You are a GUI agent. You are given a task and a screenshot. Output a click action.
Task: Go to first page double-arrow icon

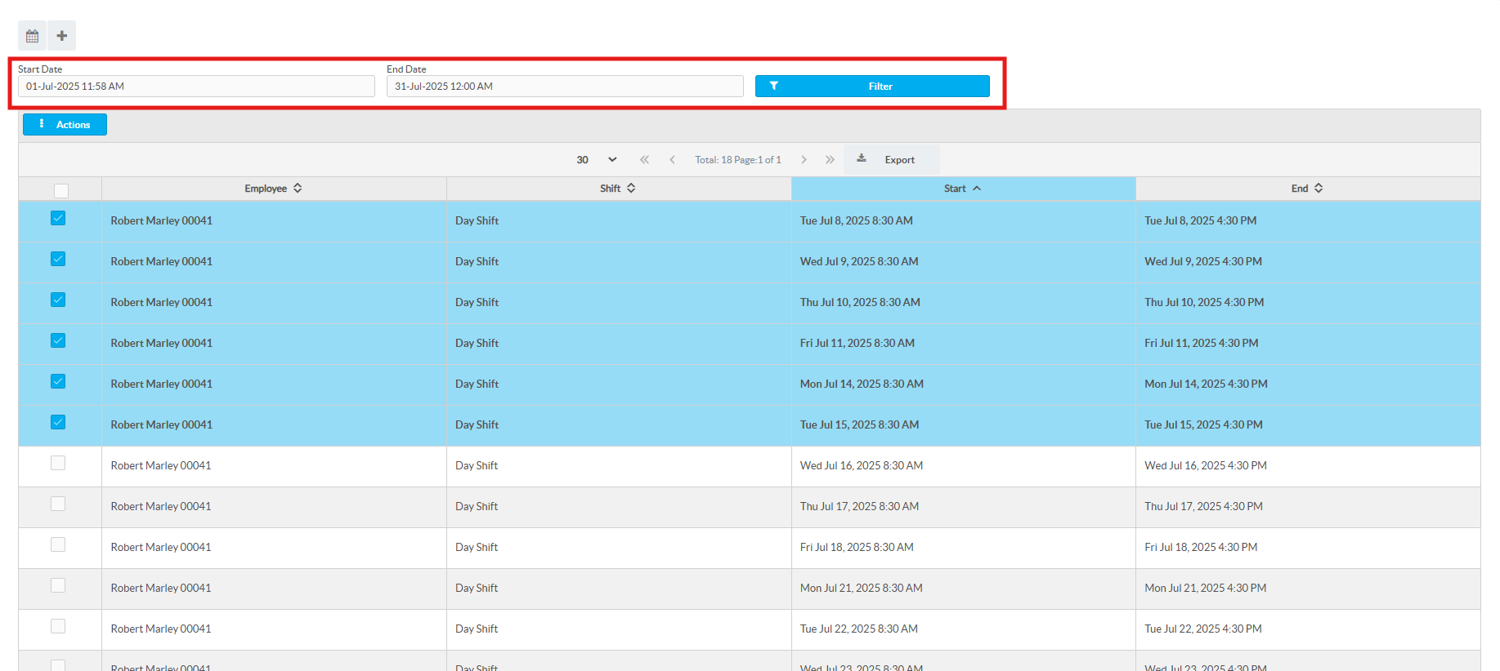click(x=644, y=160)
